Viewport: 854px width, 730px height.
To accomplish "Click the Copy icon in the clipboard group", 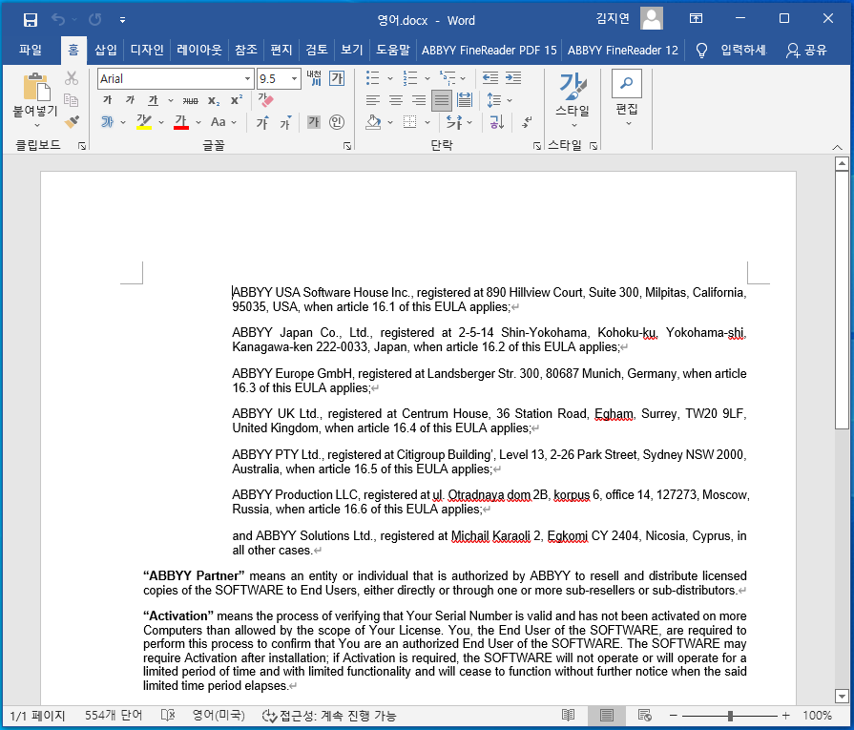I will pos(72,100).
